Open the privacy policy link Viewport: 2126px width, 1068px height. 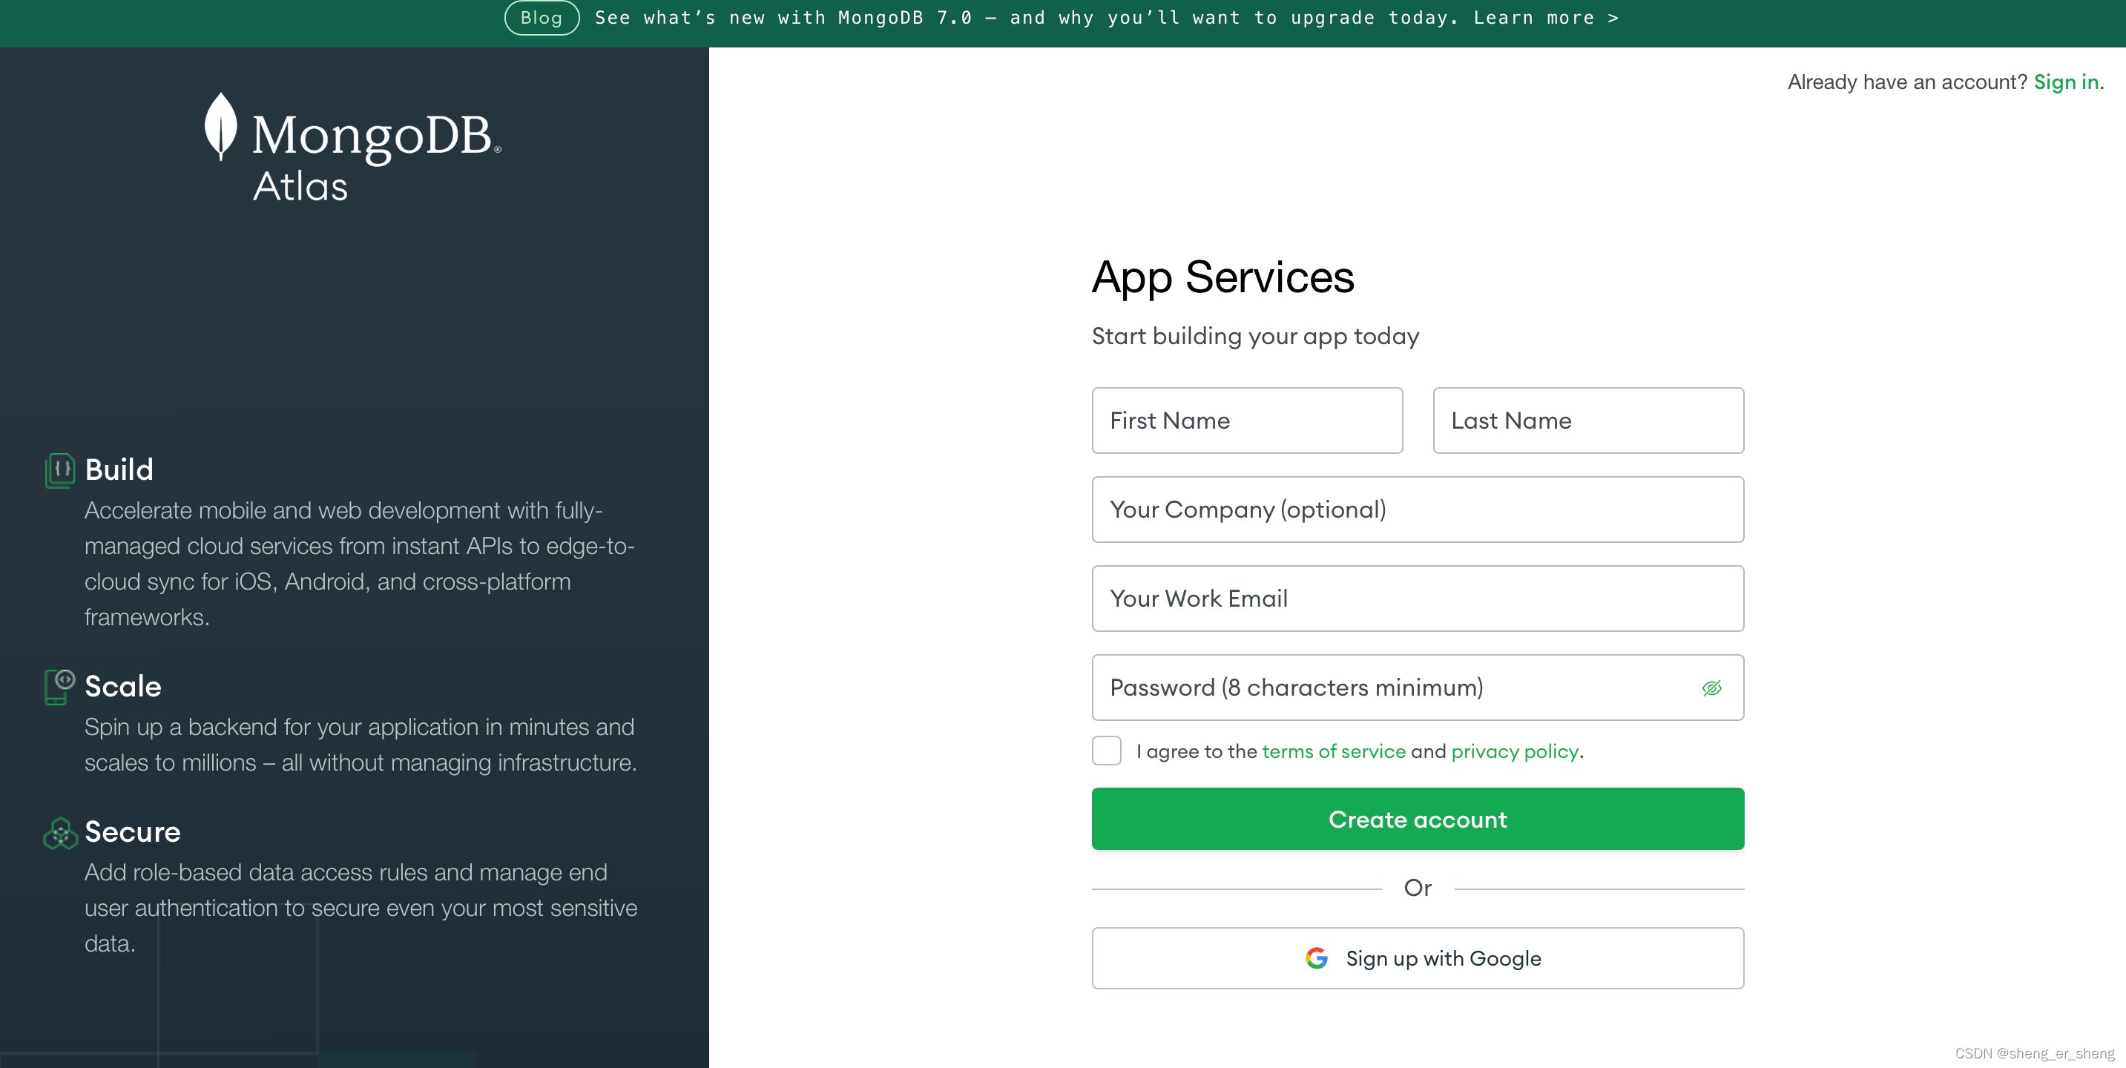coord(1515,751)
